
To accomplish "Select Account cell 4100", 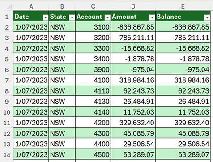I will [93, 80].
